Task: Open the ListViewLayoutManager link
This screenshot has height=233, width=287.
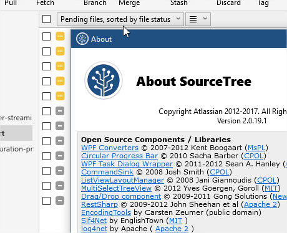Action: click(123, 180)
